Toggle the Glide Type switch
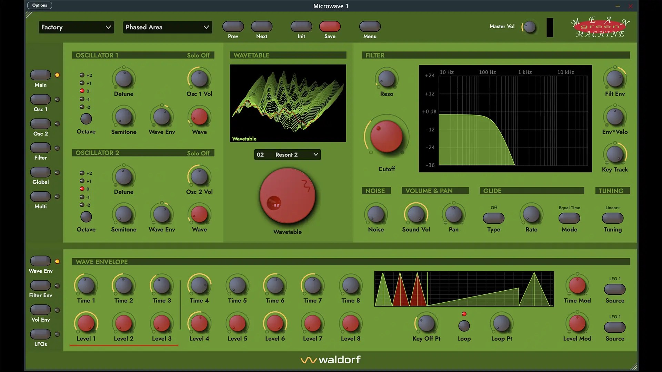Viewport: 662px width, 372px height. pos(493,218)
